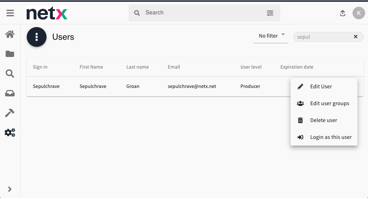Image resolution: width=368 pixels, height=198 pixels.
Task: Open the hamburger navigation menu
Action: tap(10, 13)
